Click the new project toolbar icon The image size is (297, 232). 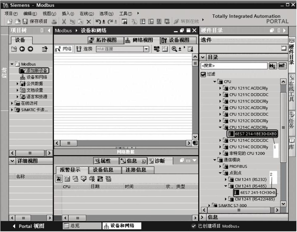[10, 21]
